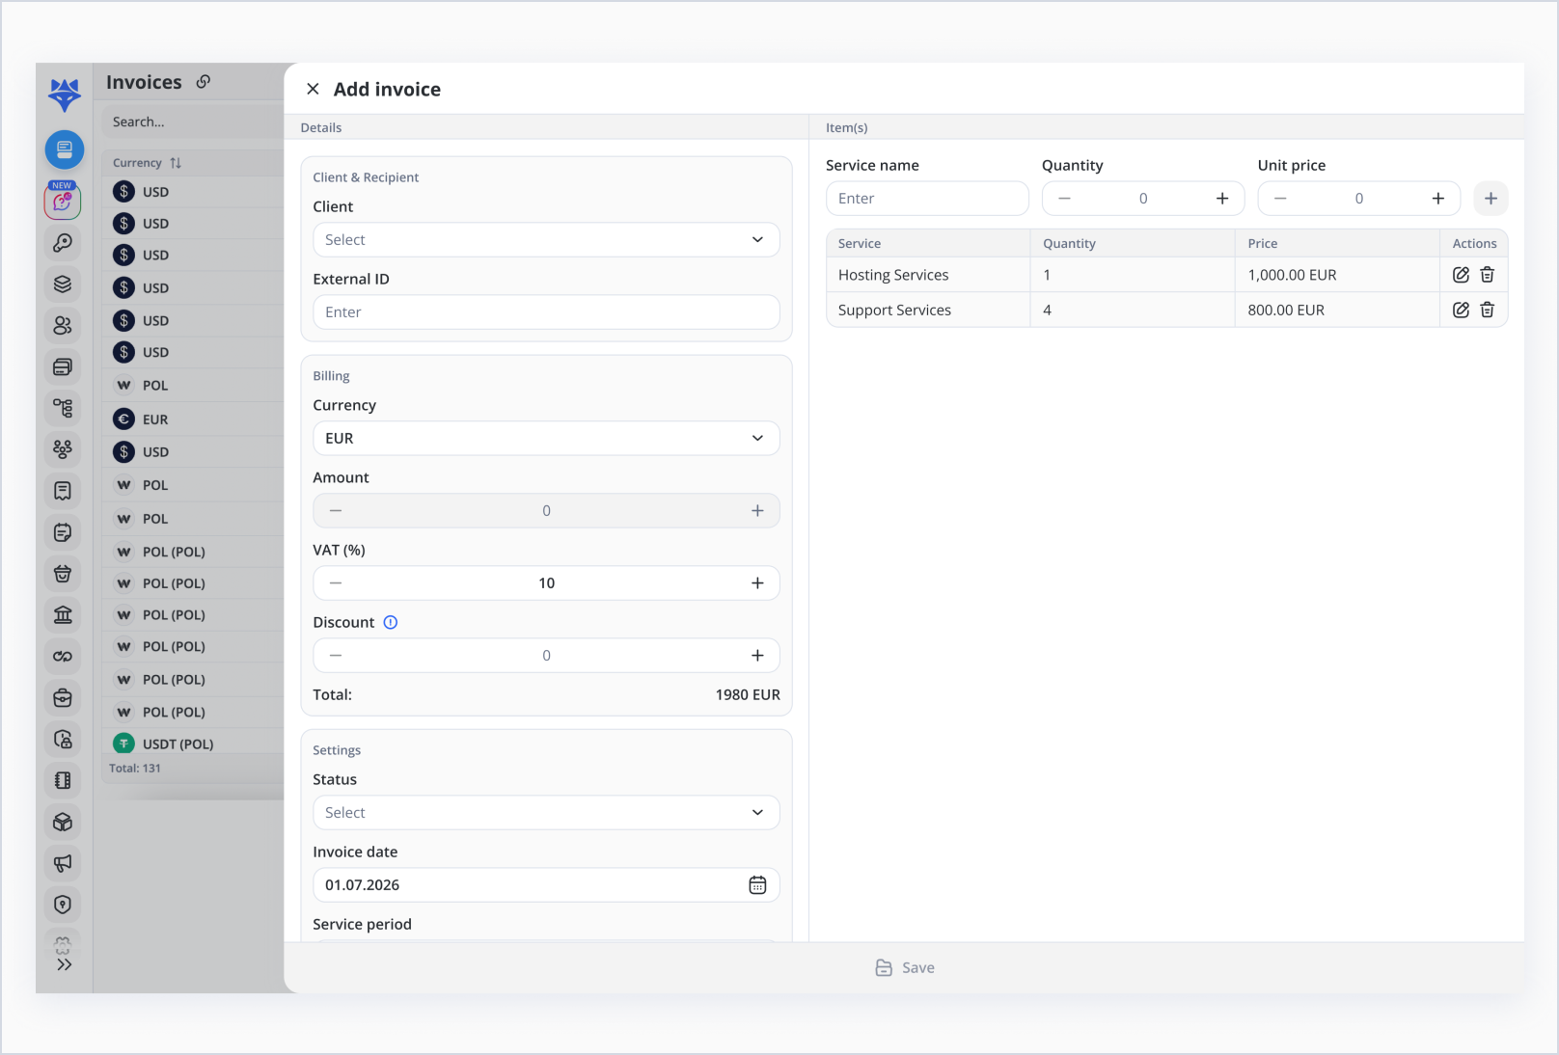This screenshot has height=1055, width=1559.
Task: Increase the Discount value
Action: click(757, 656)
